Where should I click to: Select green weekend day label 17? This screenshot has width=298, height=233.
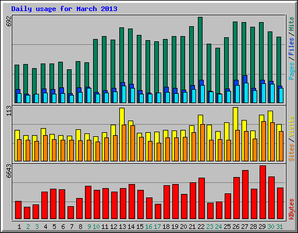[x=157, y=227]
